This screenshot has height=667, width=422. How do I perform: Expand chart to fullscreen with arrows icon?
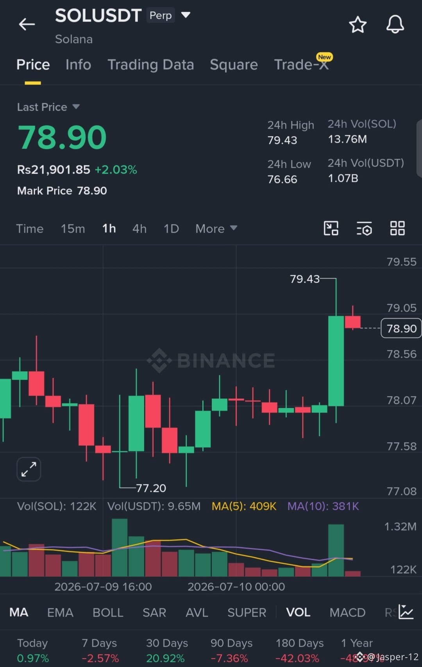point(29,469)
